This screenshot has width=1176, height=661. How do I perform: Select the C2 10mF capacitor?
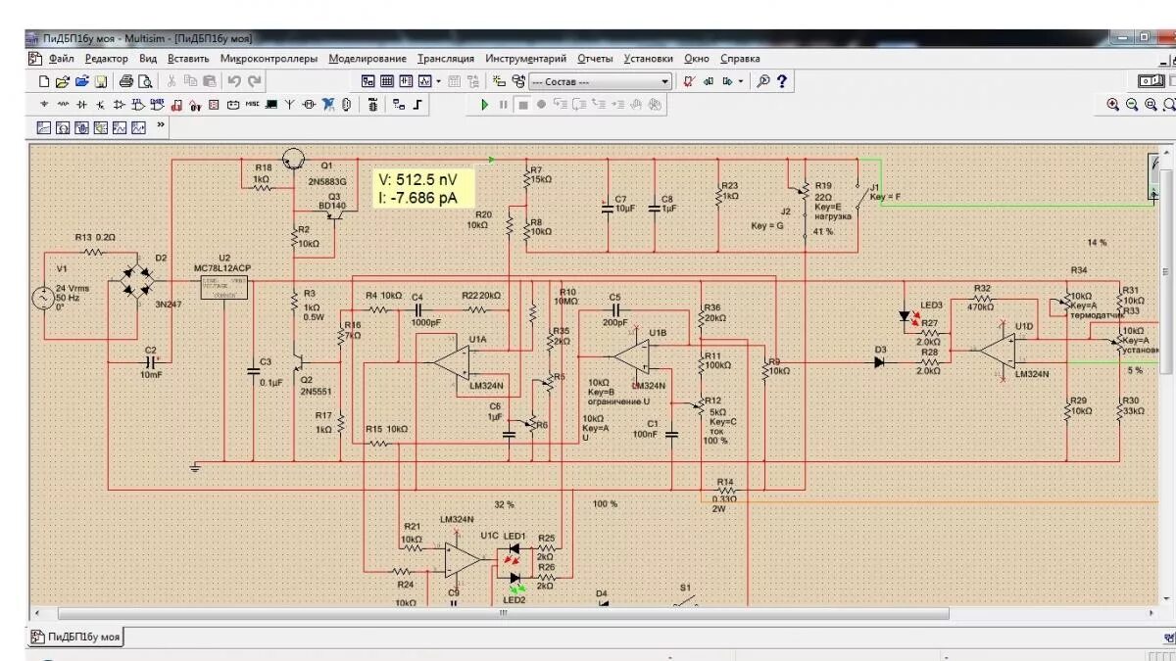click(150, 360)
